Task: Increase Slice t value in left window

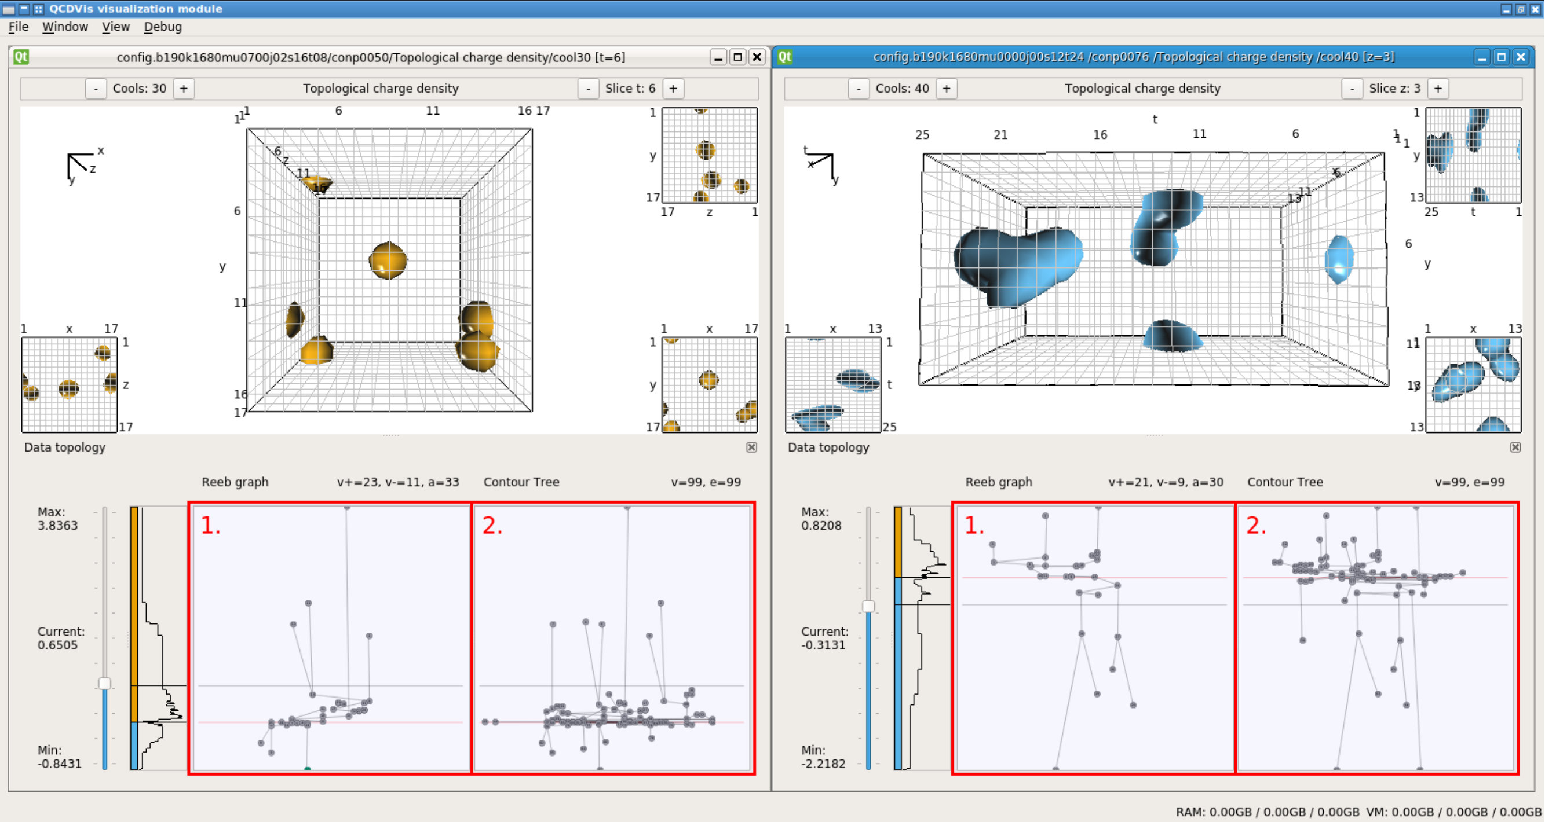Action: point(673,89)
